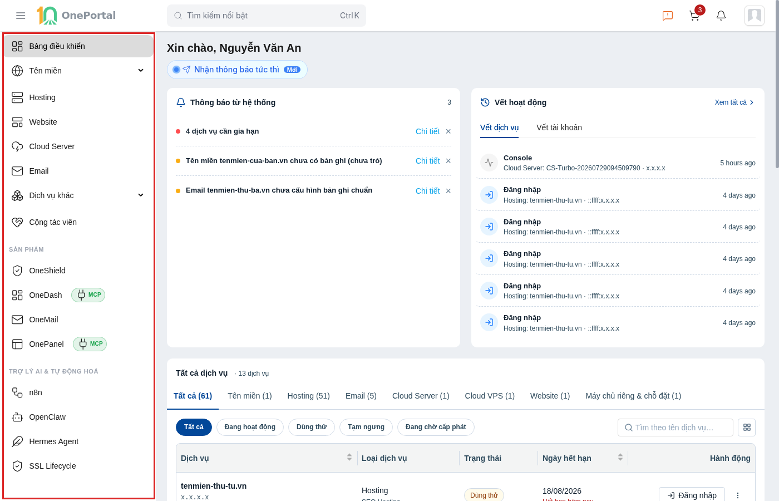
Task: Switch to grid view with the layout icon
Action: coord(747,428)
